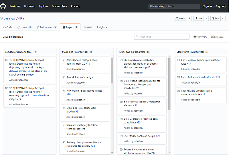229x155 pixels.
Task: Click note icon on 'Separate machinery task' card
Action: tap(64, 125)
